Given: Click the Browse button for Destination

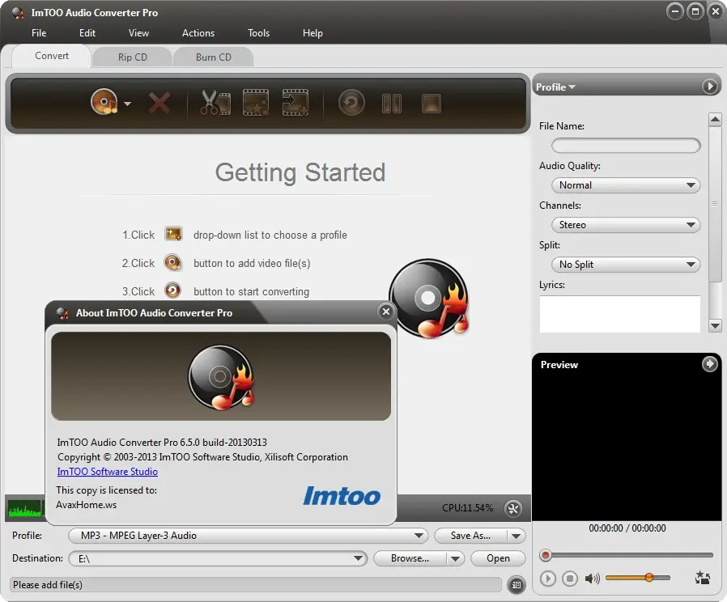Looking at the screenshot, I should click(x=409, y=558).
